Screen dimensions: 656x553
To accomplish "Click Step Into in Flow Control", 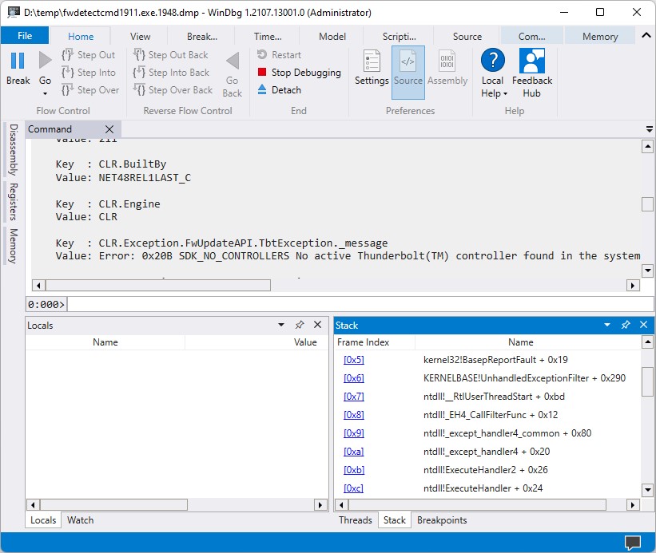I will (88, 73).
